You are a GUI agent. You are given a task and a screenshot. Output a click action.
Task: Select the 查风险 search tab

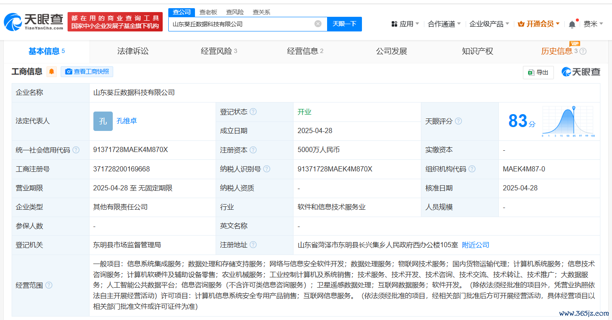coord(235,12)
